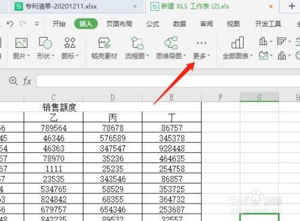
Task: Click the Redo arrow icon
Action: (23, 24)
